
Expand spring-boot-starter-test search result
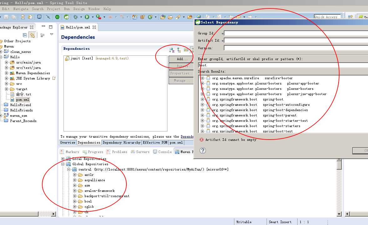(x=202, y=120)
